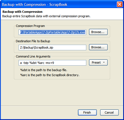
Task: Click the Finish button
Action: (87, 112)
